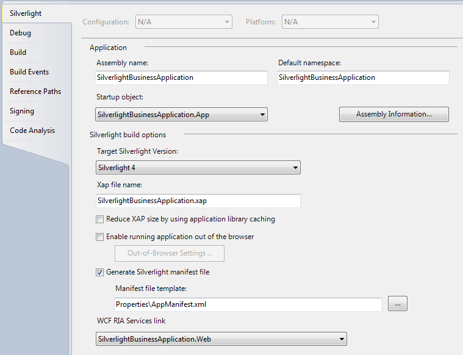Click the manifest template browse ellipsis button
The image size is (463, 355).
398,304
